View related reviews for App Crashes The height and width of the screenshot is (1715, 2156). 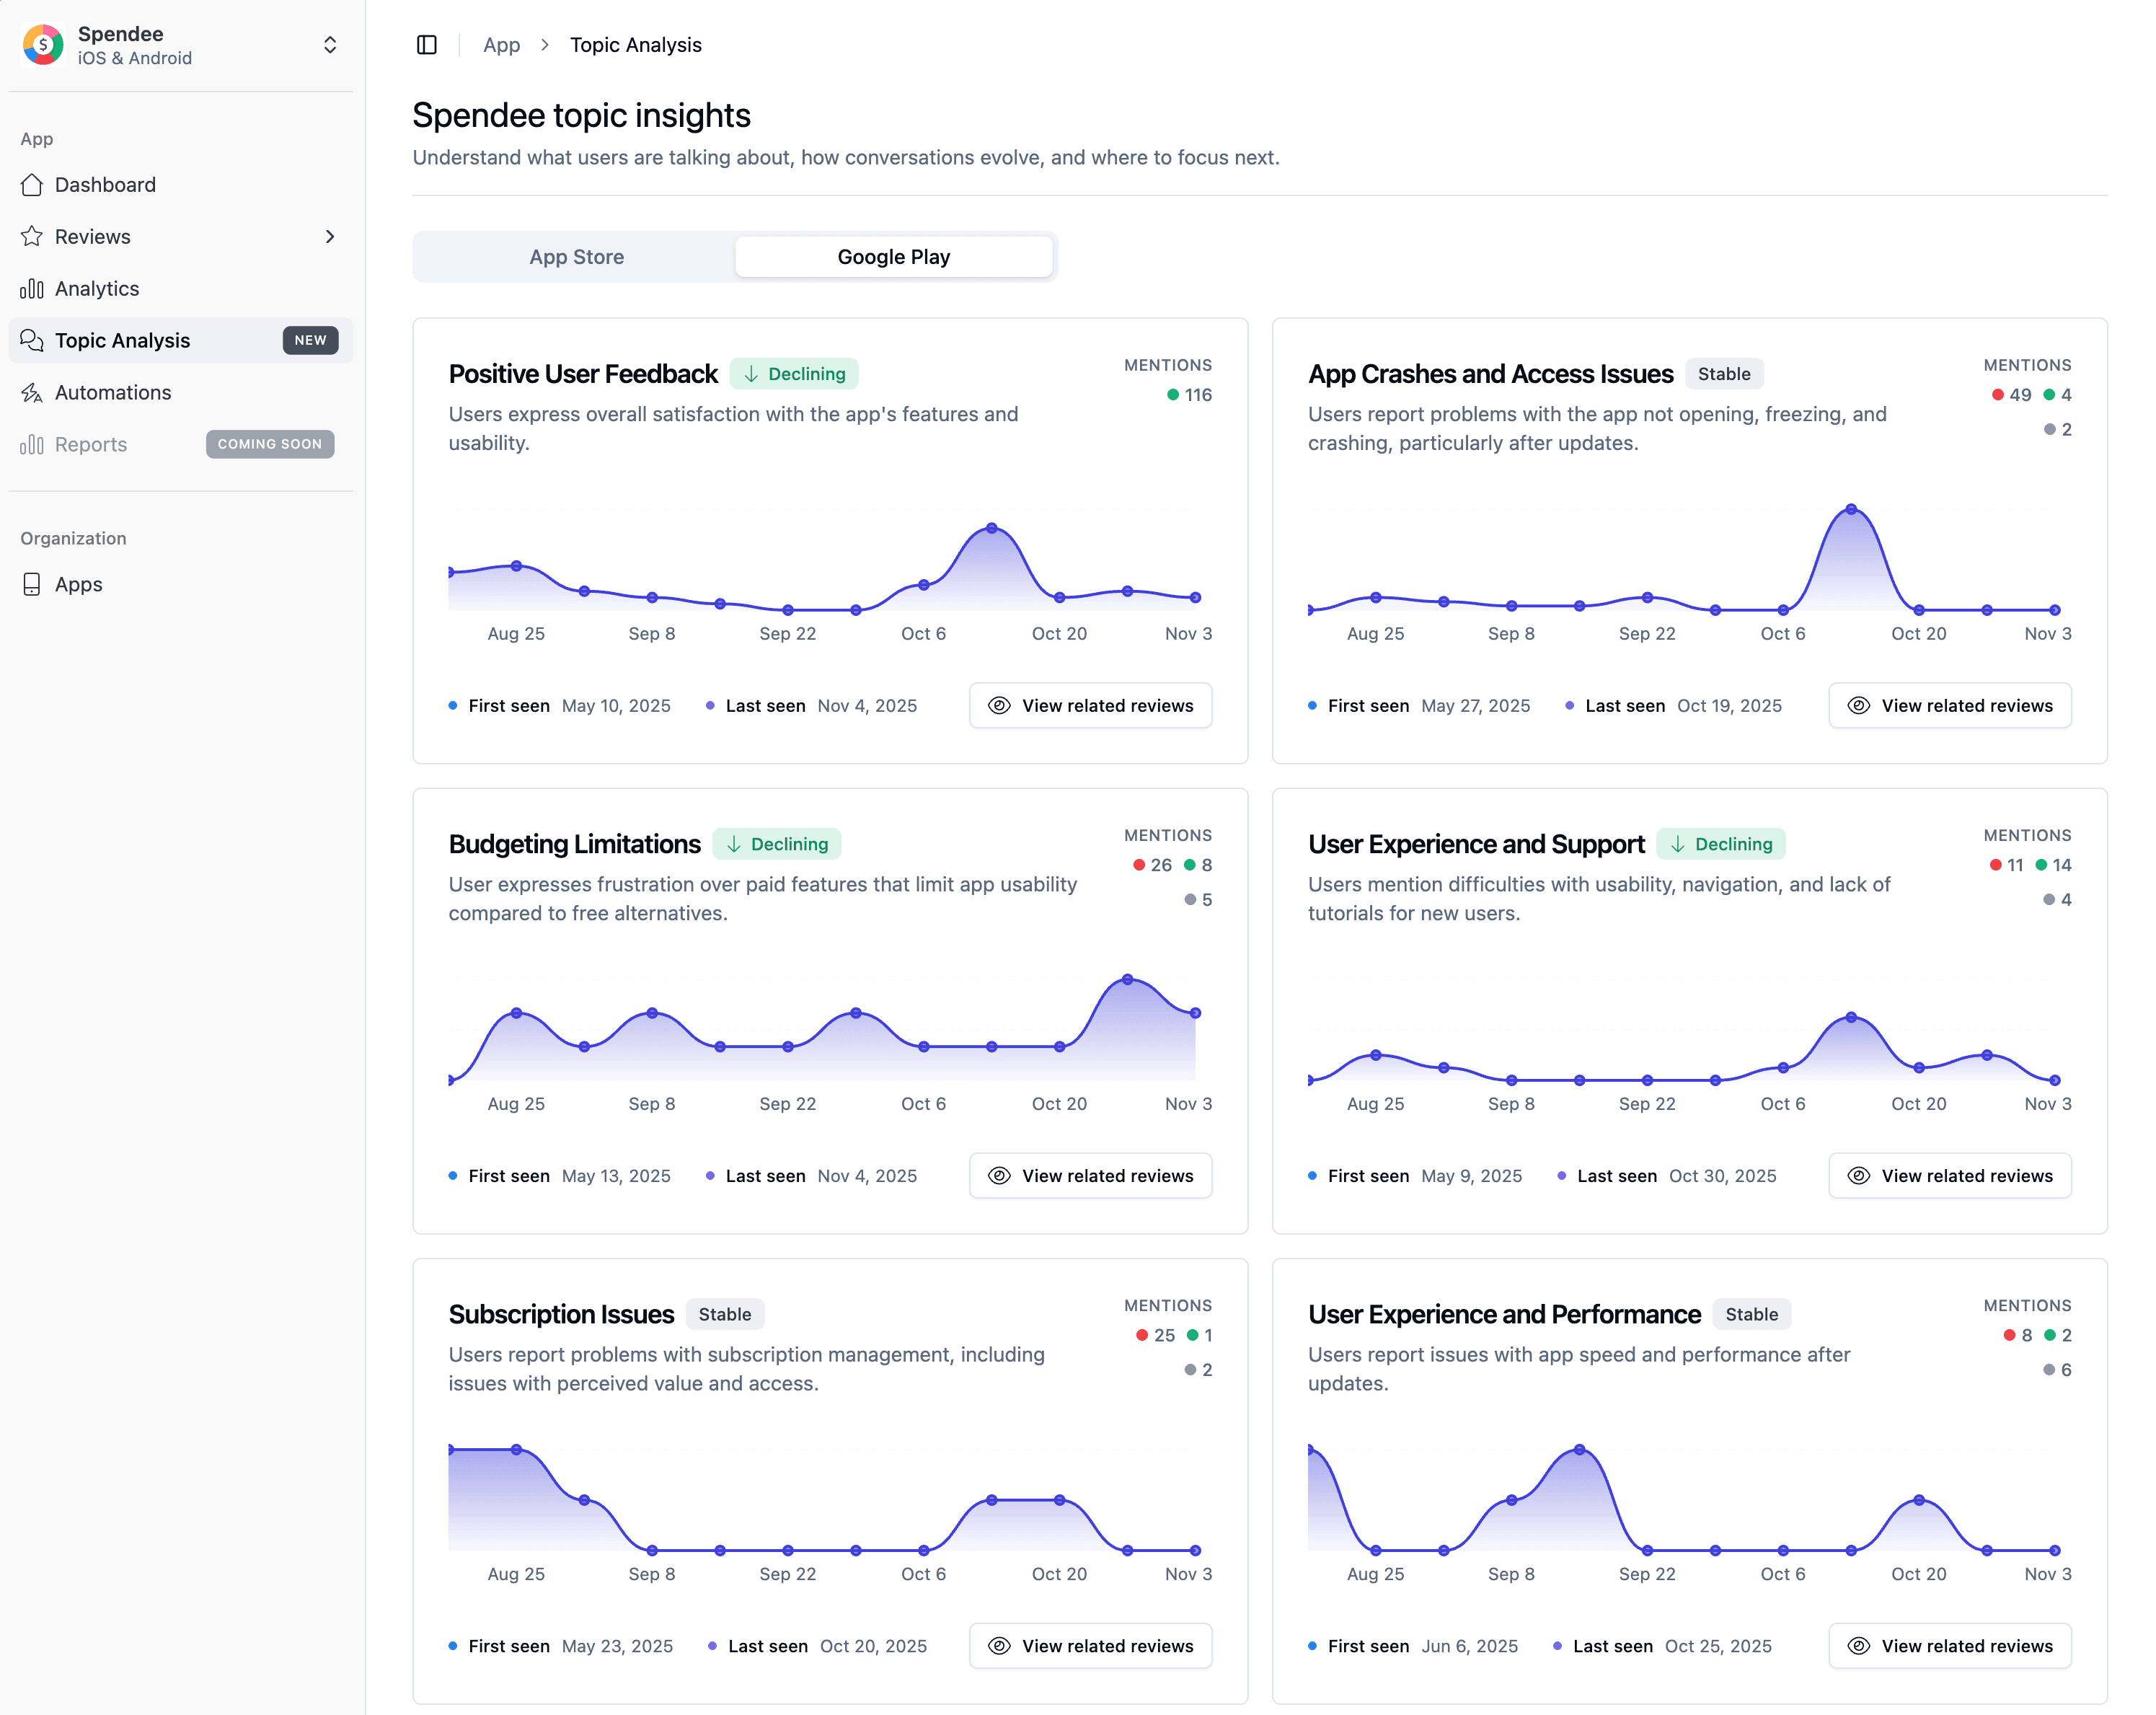1949,706
